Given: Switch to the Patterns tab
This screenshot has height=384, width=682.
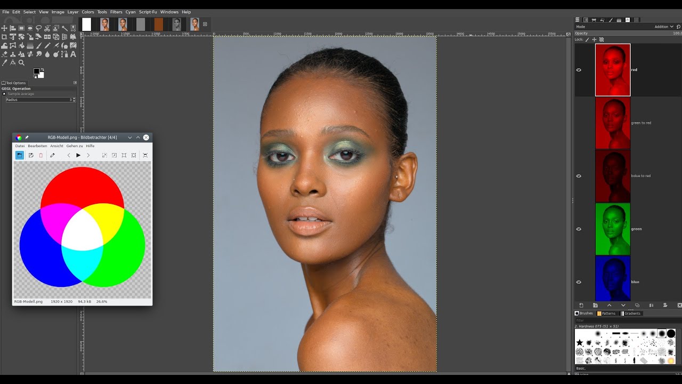Looking at the screenshot, I should 606,314.
